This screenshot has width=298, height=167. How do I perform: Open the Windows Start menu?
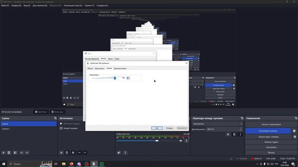[x=4, y=164]
